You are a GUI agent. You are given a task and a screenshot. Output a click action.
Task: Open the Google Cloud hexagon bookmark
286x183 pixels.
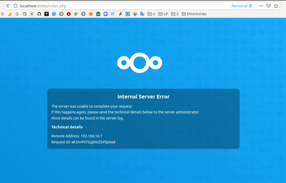tap(24, 14)
